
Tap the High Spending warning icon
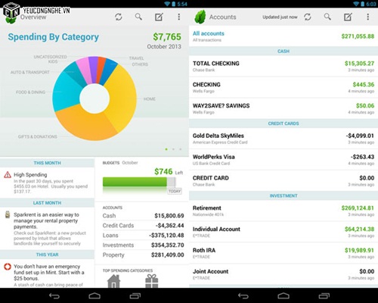[8, 174]
